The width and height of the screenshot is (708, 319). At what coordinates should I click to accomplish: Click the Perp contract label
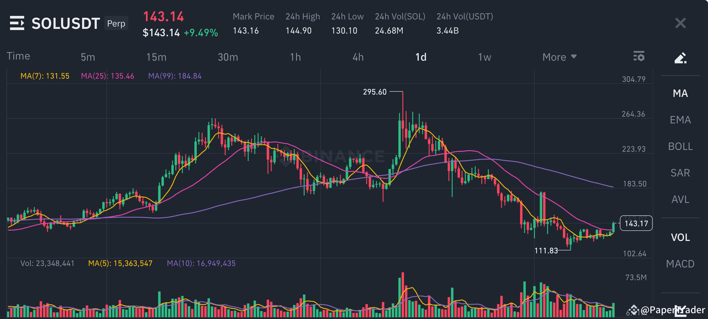point(116,24)
